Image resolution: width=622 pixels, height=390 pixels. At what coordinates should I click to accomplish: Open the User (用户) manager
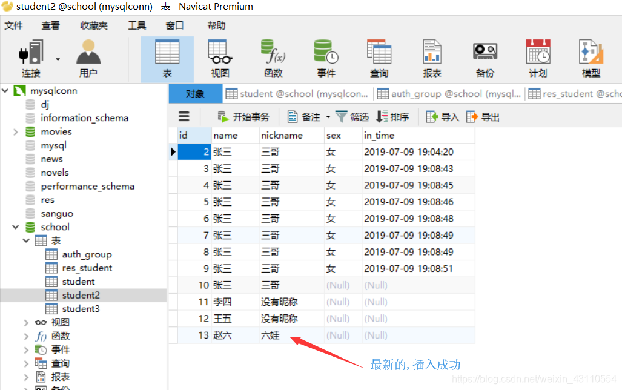[88, 59]
